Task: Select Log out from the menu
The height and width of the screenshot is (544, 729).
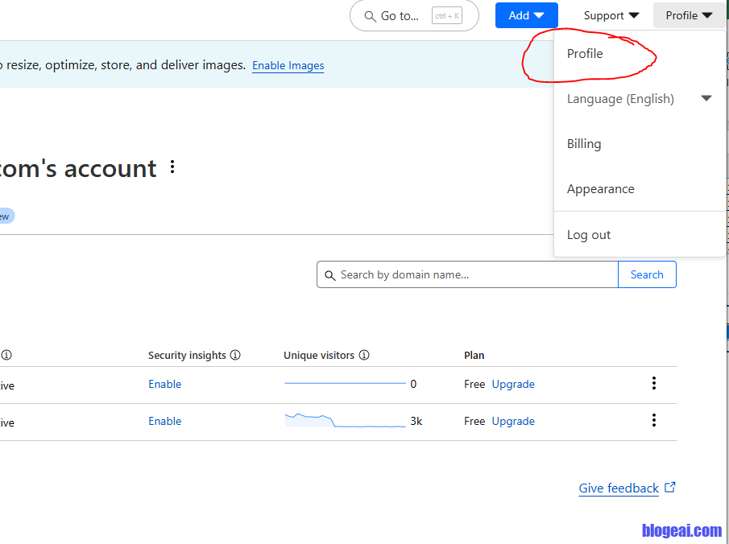Action: tap(589, 235)
